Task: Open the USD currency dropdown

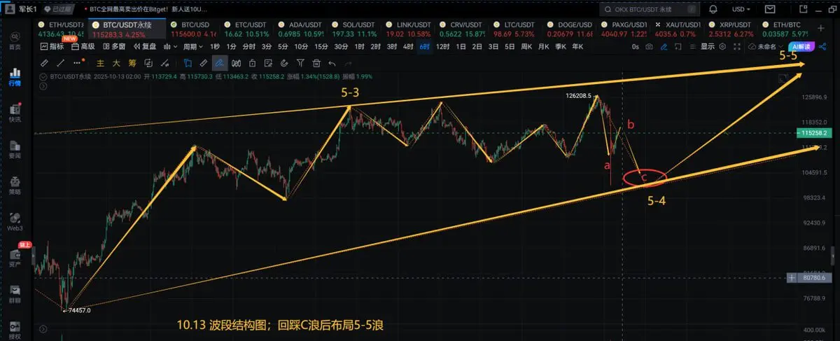Action: (x=741, y=9)
